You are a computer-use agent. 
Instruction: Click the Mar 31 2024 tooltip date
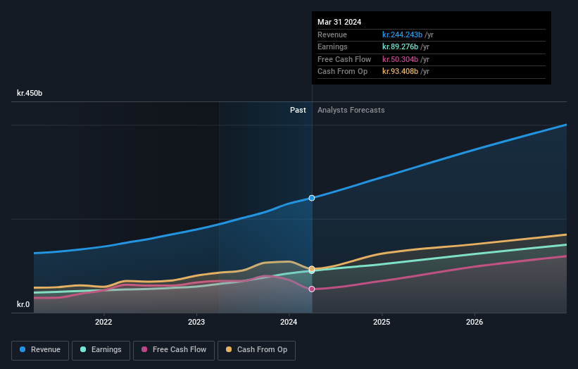click(x=339, y=22)
